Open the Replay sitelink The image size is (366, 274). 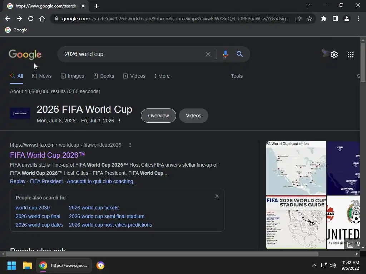click(18, 181)
